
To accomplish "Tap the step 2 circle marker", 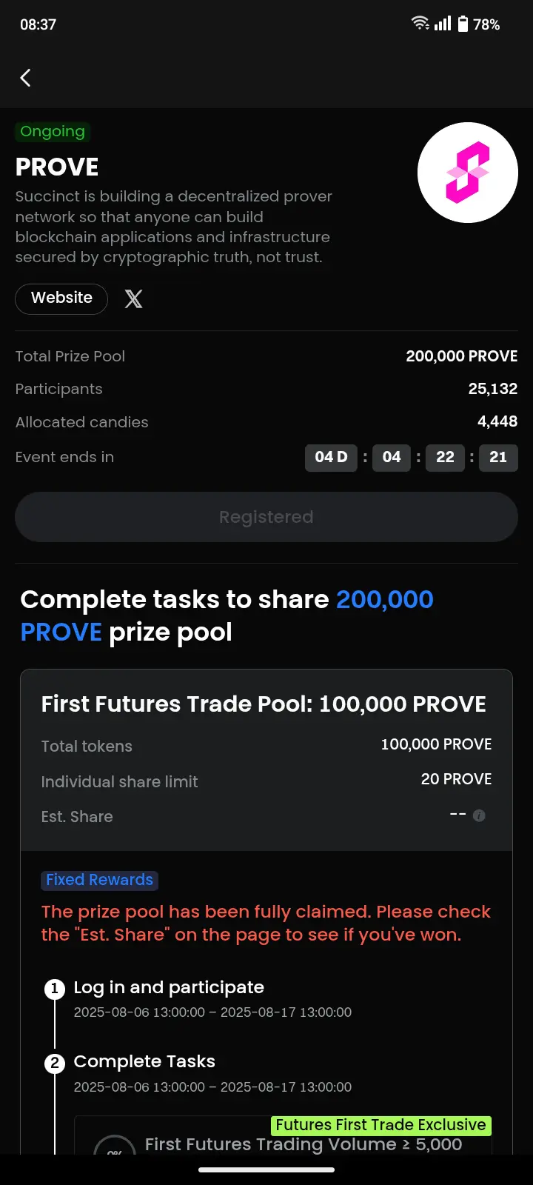I will (x=55, y=1064).
